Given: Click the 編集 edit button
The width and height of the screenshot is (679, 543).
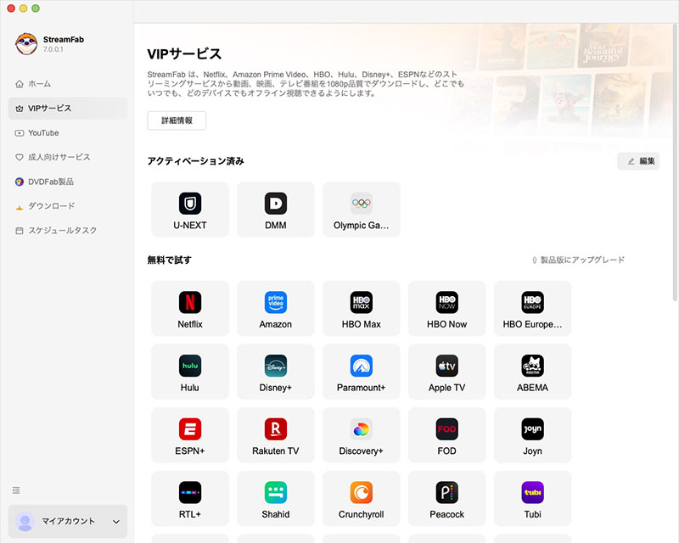Looking at the screenshot, I should (638, 161).
